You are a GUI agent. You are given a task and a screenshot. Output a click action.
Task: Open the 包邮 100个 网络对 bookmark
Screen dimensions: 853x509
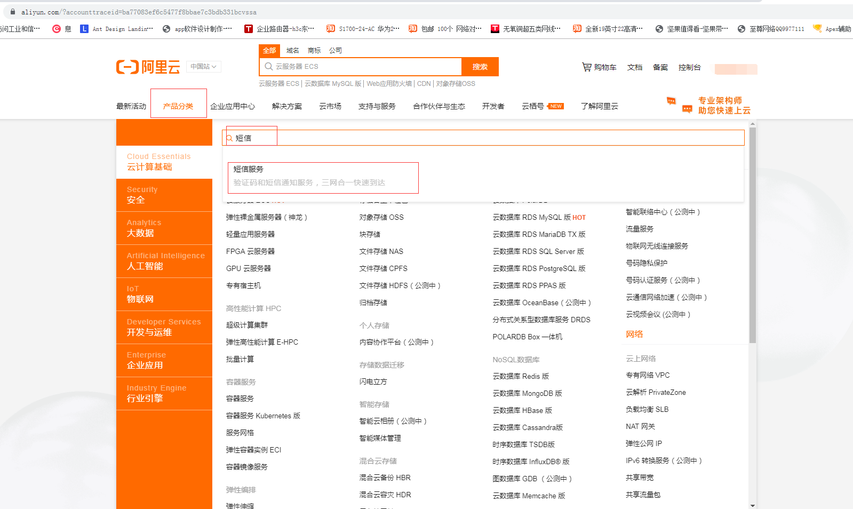pos(445,29)
